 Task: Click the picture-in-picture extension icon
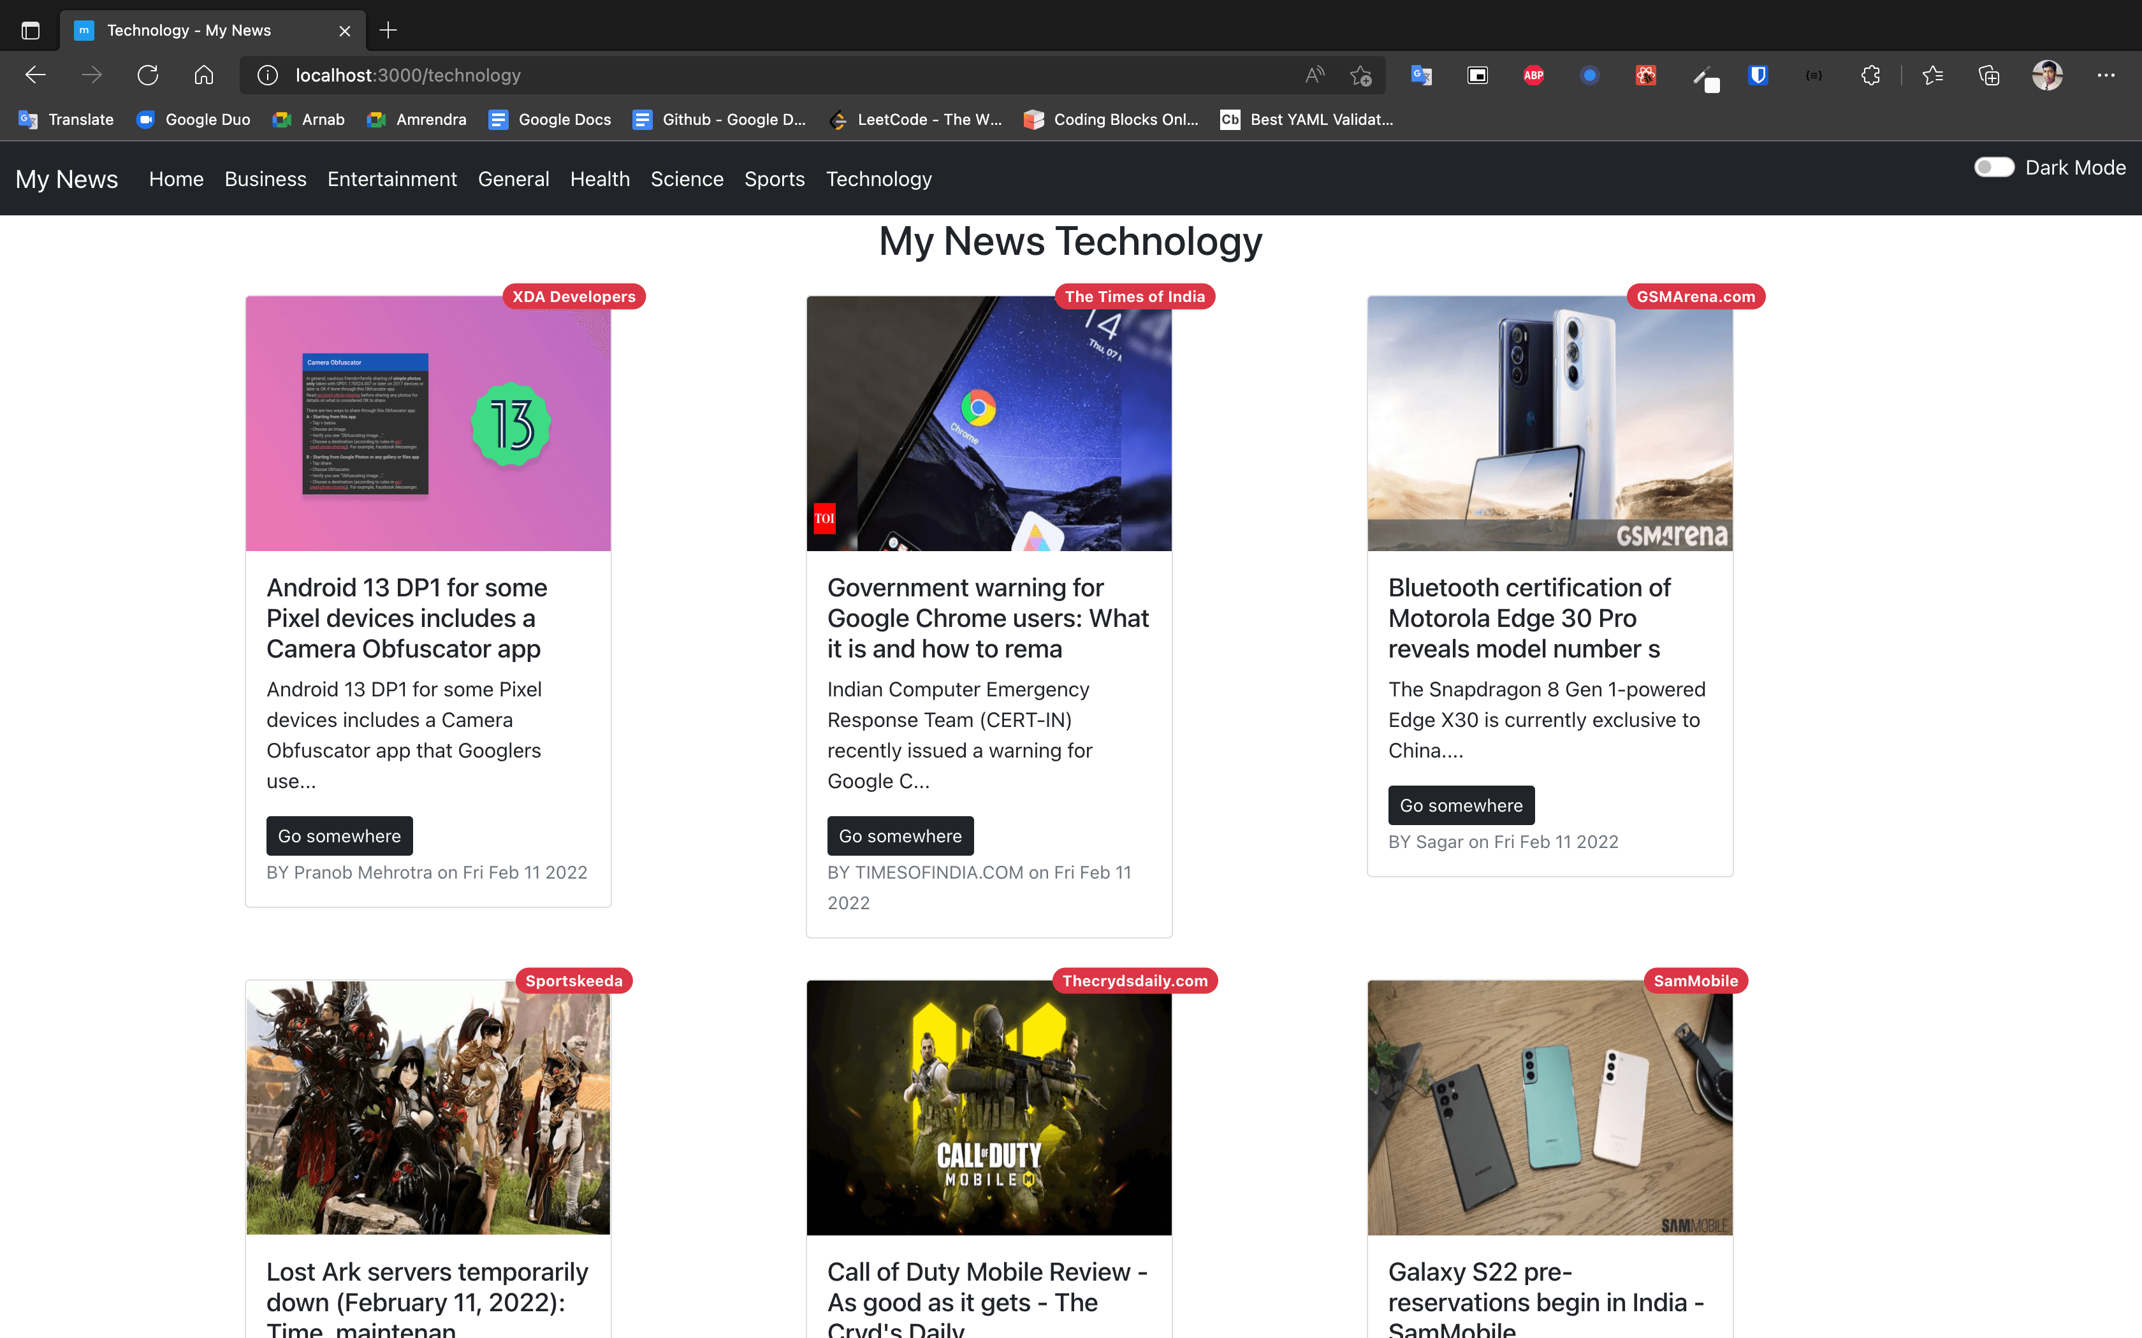[1477, 75]
